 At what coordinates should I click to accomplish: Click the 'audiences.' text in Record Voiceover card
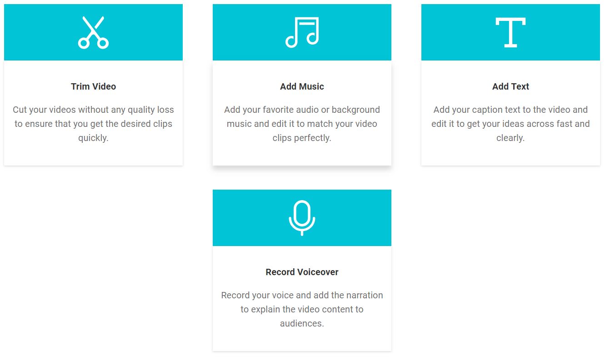302,323
